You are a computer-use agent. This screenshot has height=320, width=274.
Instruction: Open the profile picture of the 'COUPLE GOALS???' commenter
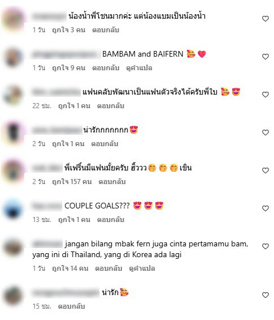(13, 209)
